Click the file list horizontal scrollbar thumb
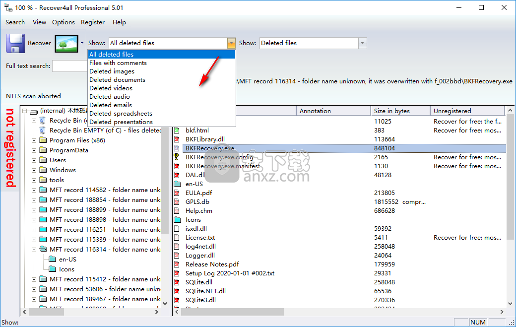Screen dimensions: 516x327 pyautogui.click(x=232, y=312)
